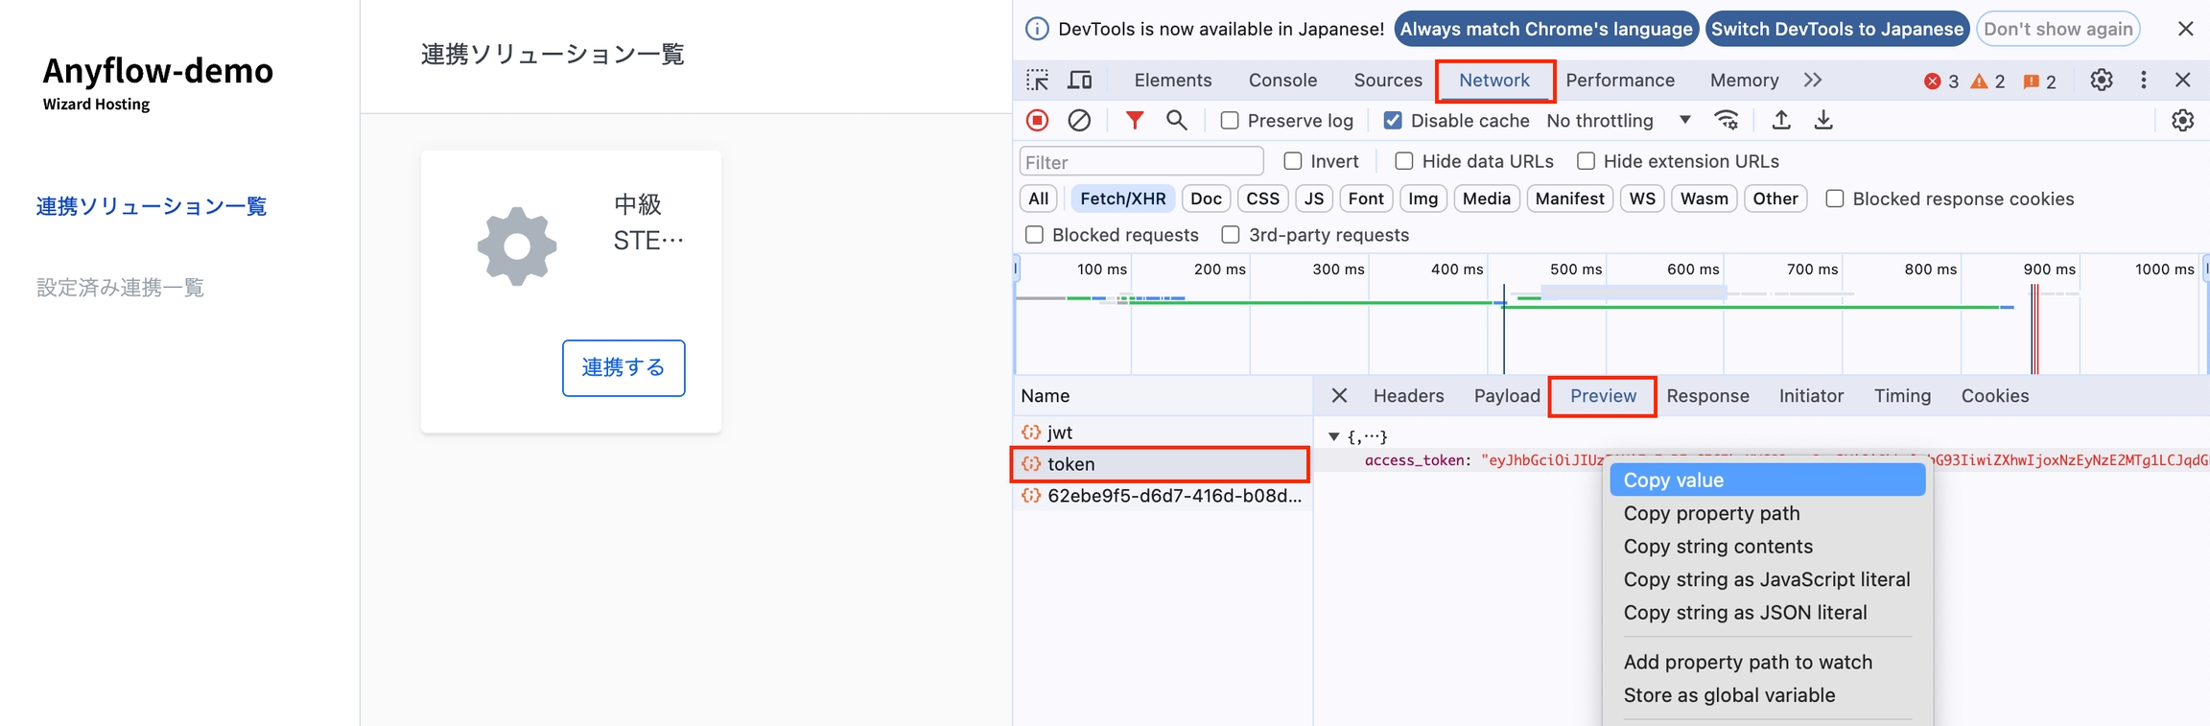Screen dimensions: 2210x726
Task: Clear the network log
Action: coord(1079,121)
